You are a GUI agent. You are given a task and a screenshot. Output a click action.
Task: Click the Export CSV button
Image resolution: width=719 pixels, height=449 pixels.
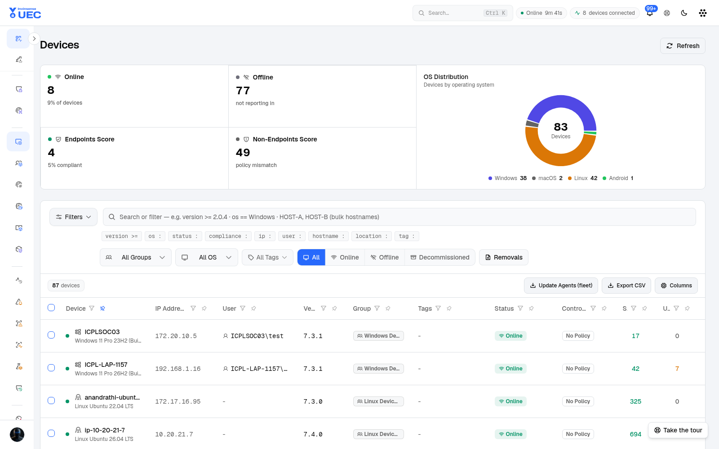[x=626, y=286]
